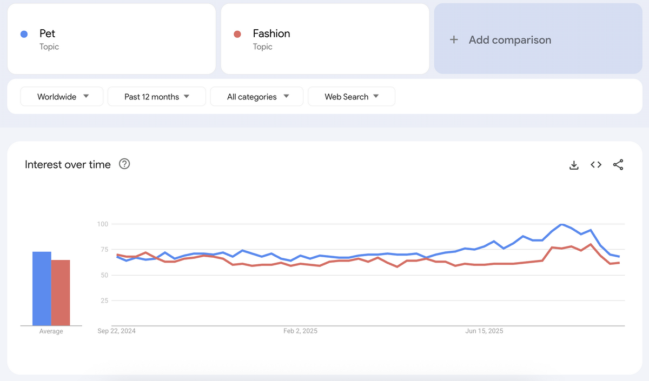
Task: Click the Interest over time heading
Action: 68,165
